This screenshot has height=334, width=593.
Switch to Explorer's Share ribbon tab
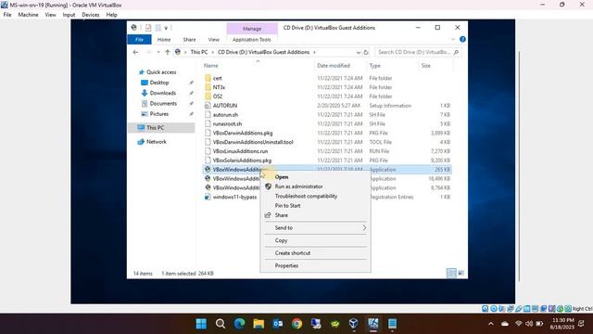coord(189,39)
